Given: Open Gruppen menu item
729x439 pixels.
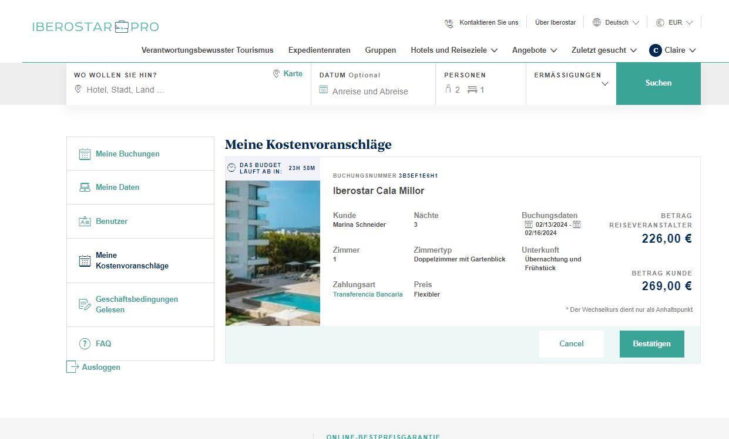Looking at the screenshot, I should pos(381,50).
